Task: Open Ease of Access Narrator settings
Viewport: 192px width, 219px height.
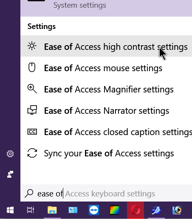Action: tap(106, 110)
